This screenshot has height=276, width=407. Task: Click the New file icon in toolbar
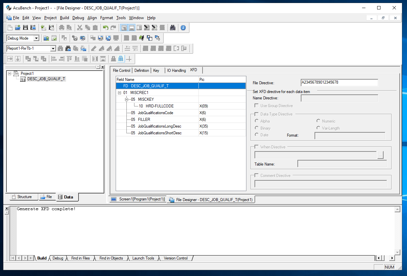tap(10, 28)
